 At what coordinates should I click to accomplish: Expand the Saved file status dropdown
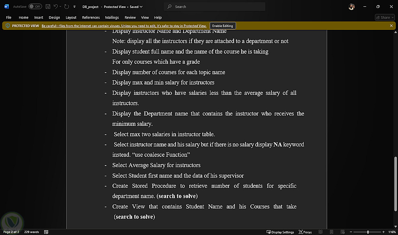(x=141, y=7)
